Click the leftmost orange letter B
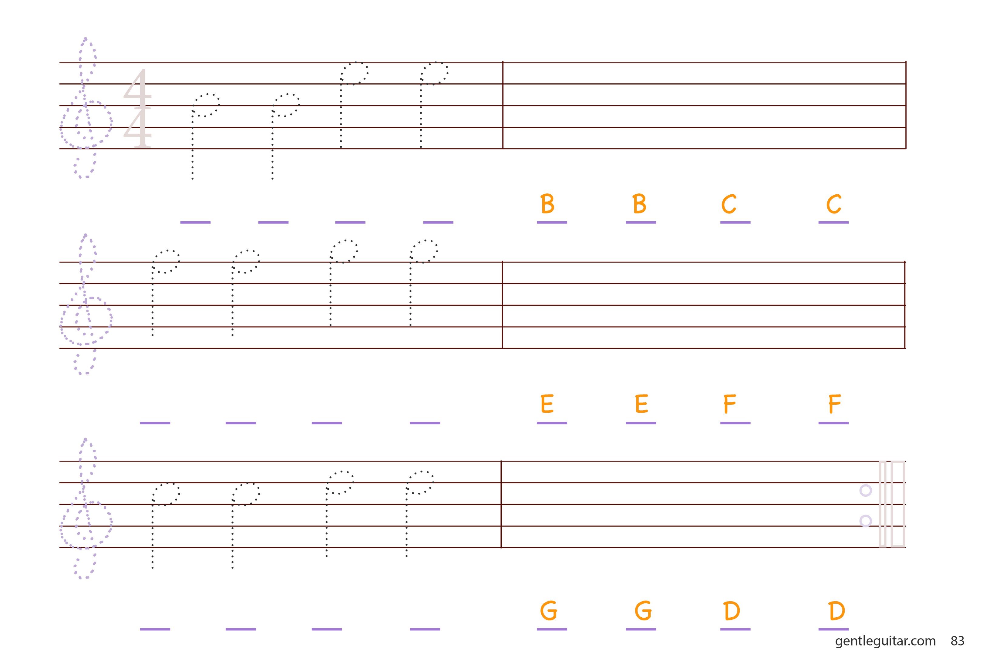Image resolution: width=993 pixels, height=661 pixels. [x=547, y=204]
